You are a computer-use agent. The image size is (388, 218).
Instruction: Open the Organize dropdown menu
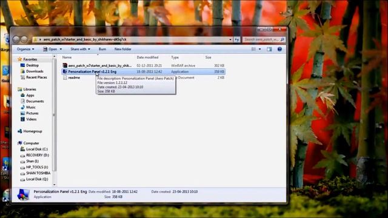[25, 49]
